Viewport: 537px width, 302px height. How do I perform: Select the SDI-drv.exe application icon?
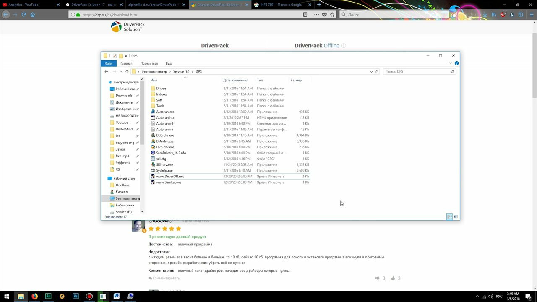(153, 165)
